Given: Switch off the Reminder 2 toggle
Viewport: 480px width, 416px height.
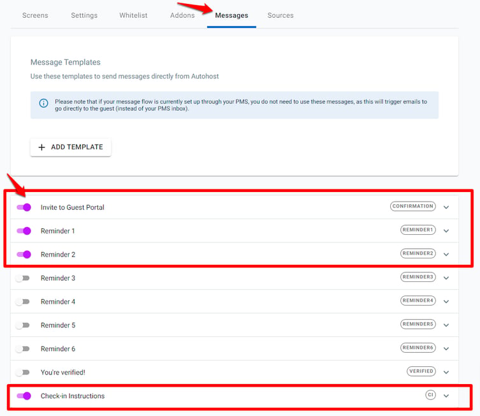Looking at the screenshot, I should pyautogui.click(x=24, y=254).
